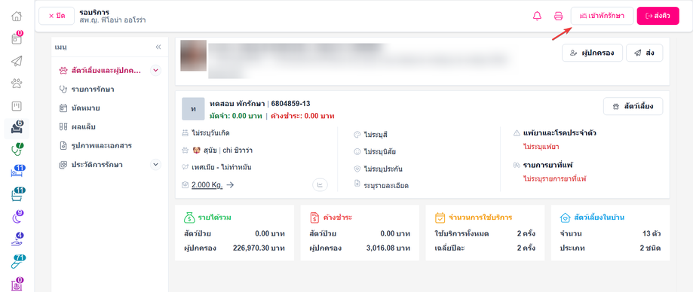The image size is (693, 292).
Task: Click the รายการยาที่แพ้ heading
Action: [x=548, y=165]
